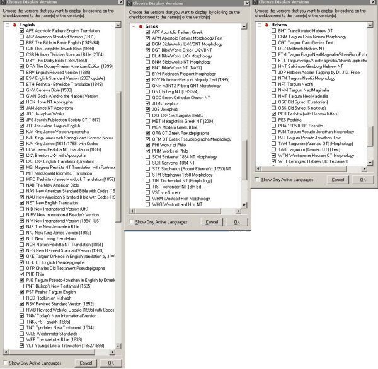Select the 'WTM Westminster Hebrew OT Morphology' row
Image resolution: width=378 pixels, height=369 pixels.
(x=316, y=155)
